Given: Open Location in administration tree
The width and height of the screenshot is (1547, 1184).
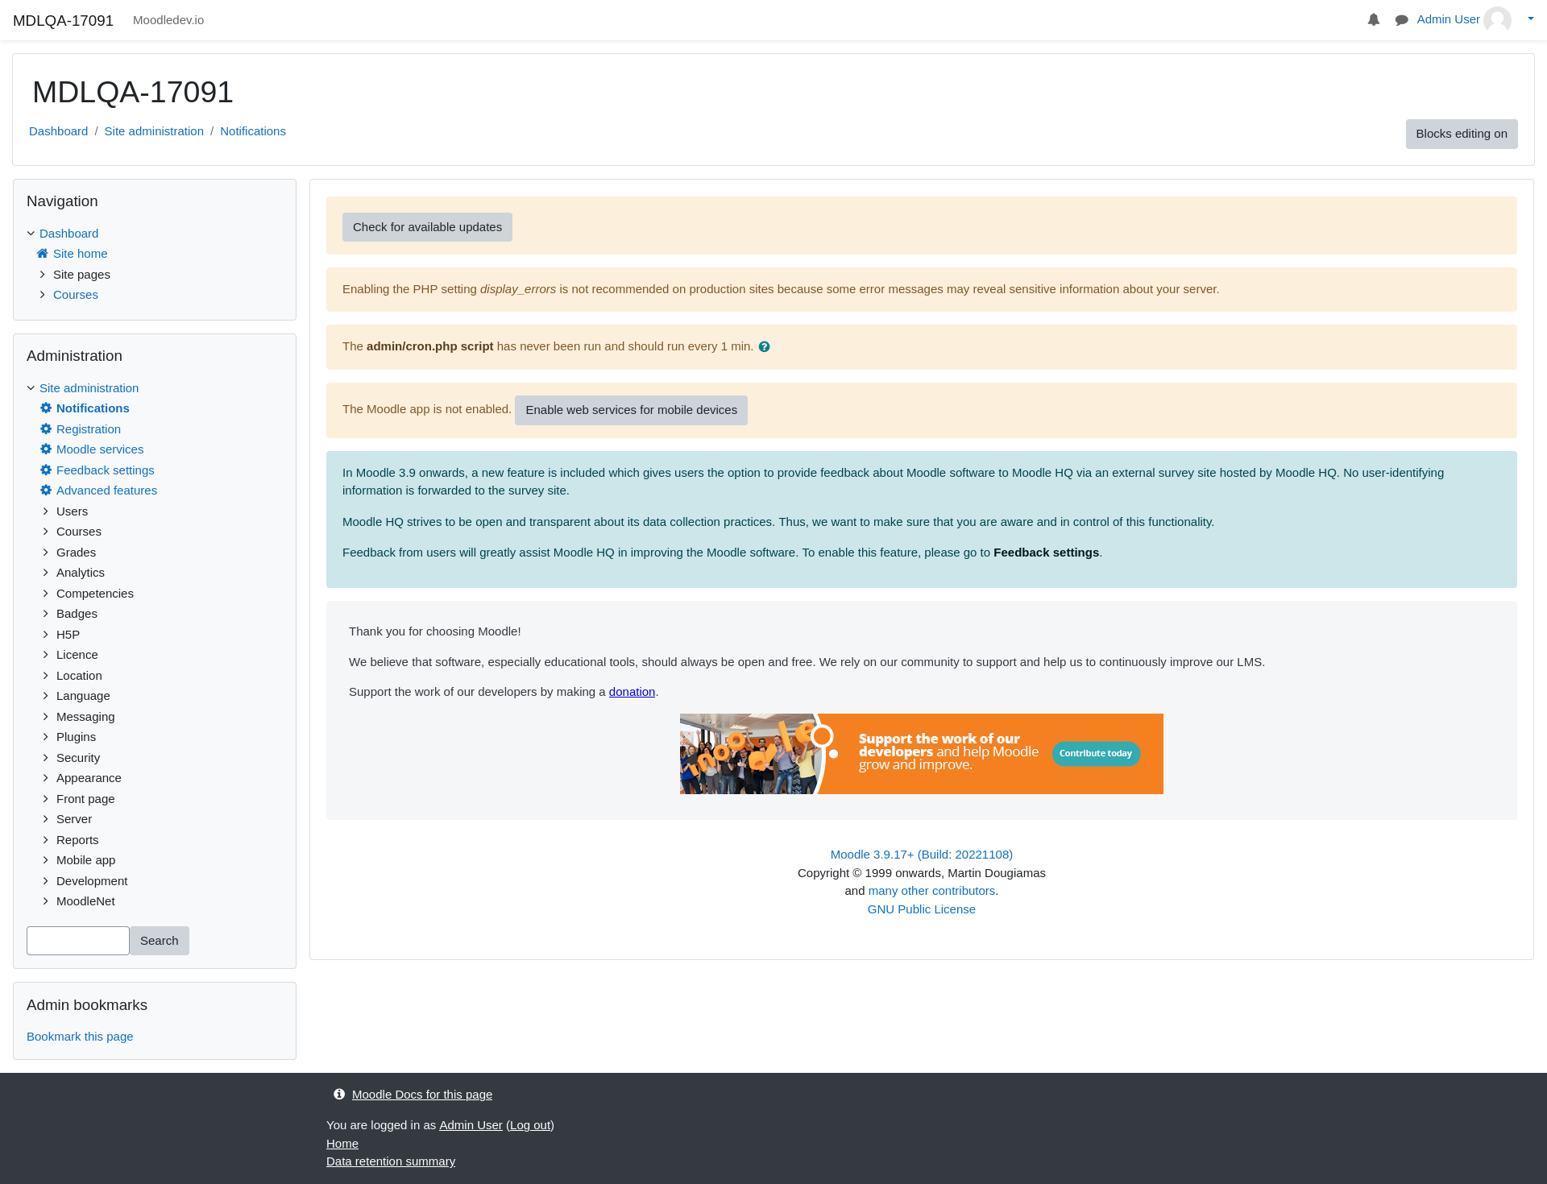Looking at the screenshot, I should click(x=79, y=676).
